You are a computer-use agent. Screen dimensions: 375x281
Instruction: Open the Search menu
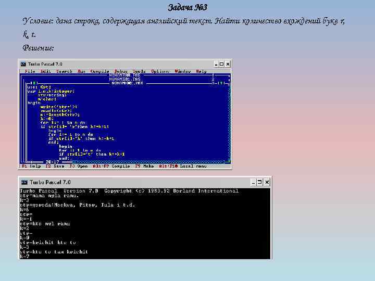(x=64, y=71)
